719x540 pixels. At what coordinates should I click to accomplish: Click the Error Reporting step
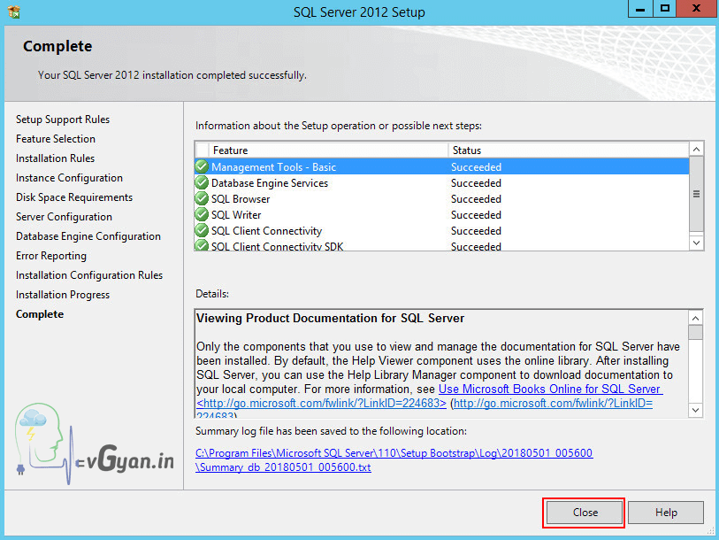coord(51,256)
